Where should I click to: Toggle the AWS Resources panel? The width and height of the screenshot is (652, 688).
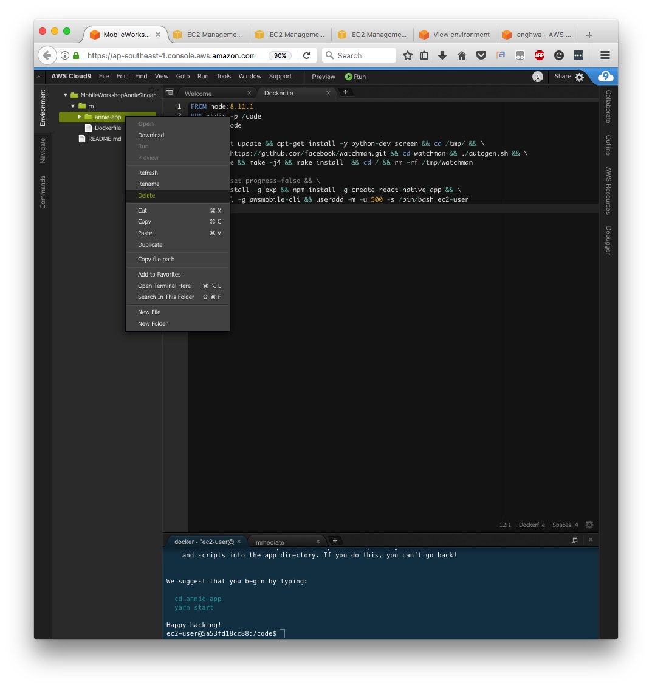pyautogui.click(x=608, y=191)
